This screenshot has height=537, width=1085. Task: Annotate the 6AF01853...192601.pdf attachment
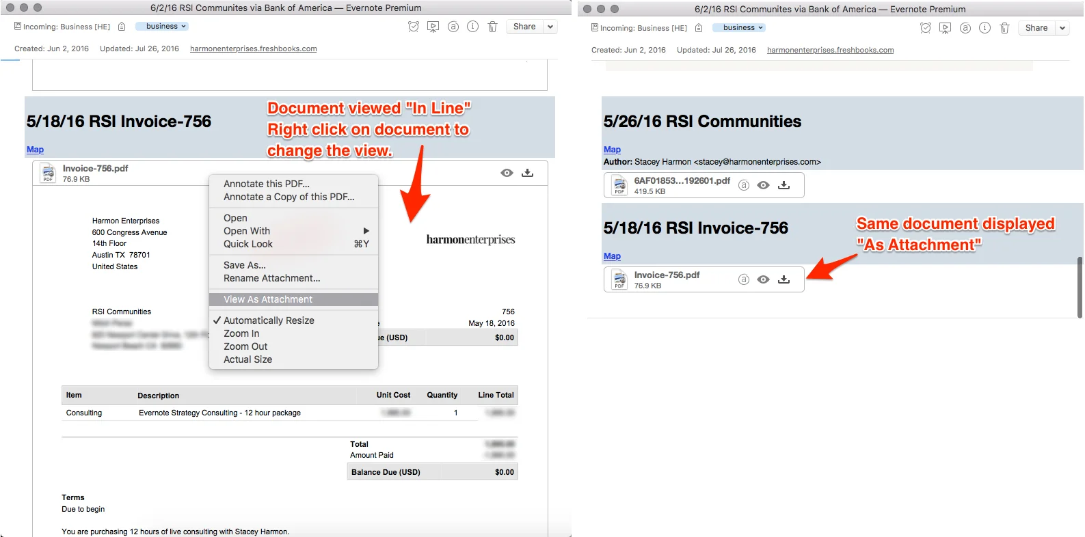744,185
